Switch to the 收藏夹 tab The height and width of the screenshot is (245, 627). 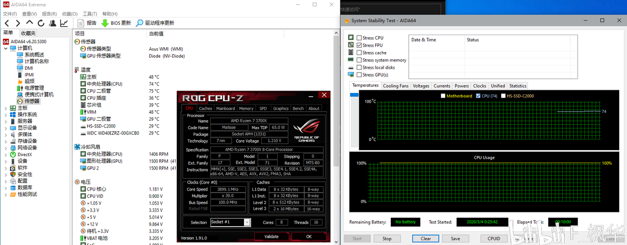point(28,33)
